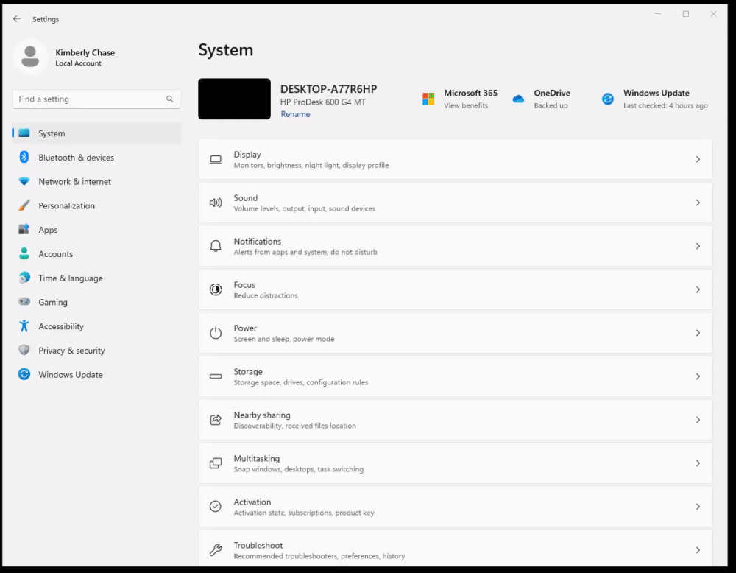
Task: Open Sound settings via right chevron
Action: click(698, 203)
